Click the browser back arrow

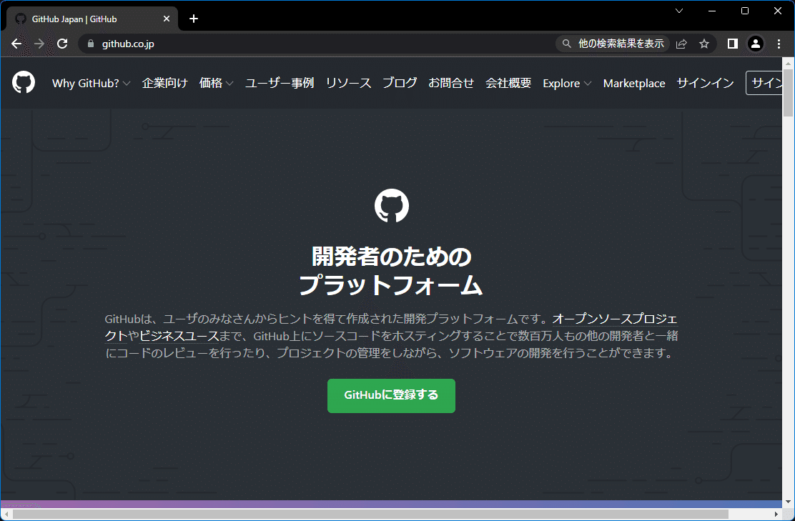16,44
